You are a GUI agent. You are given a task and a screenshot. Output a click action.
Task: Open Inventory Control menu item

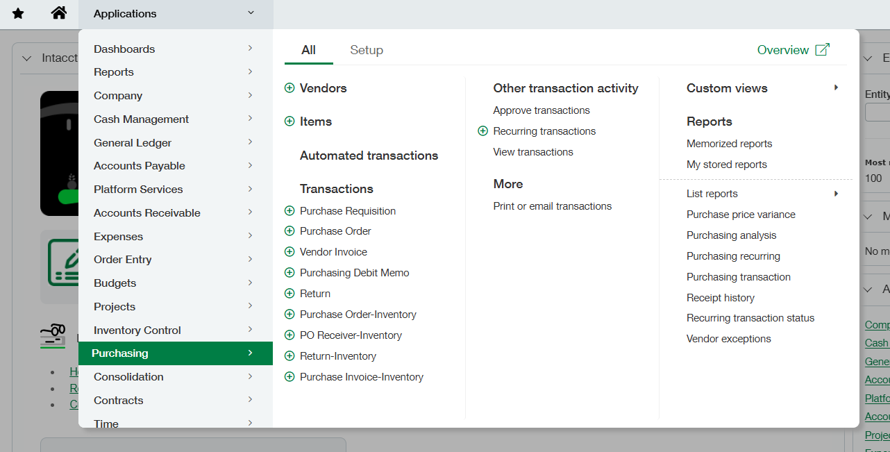[137, 330]
